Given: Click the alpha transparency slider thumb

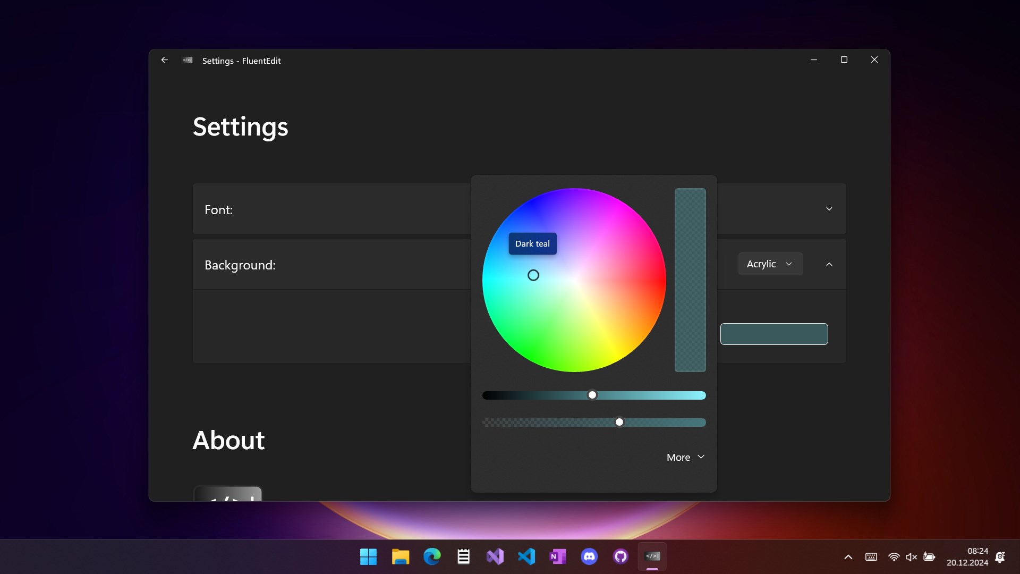Looking at the screenshot, I should click(x=619, y=422).
